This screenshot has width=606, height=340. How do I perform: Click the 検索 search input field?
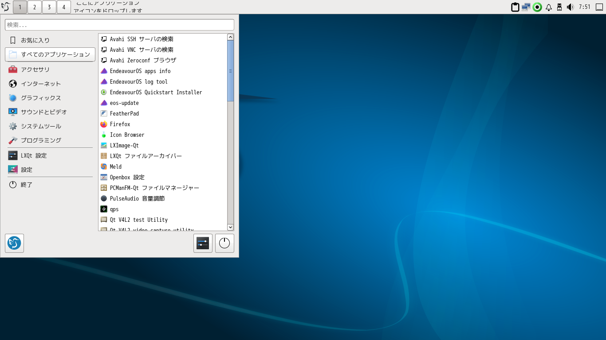(119, 25)
